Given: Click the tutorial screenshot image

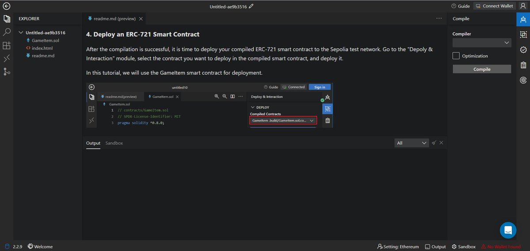Looking at the screenshot, I should tap(210, 105).
